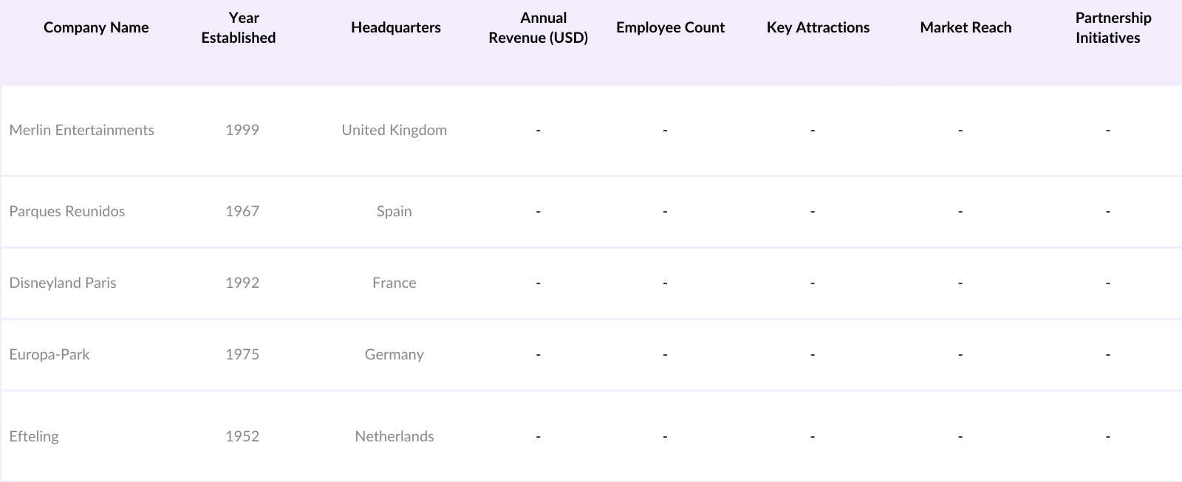Click the Company Name column header
The width and height of the screenshot is (1182, 482).
pos(96,28)
